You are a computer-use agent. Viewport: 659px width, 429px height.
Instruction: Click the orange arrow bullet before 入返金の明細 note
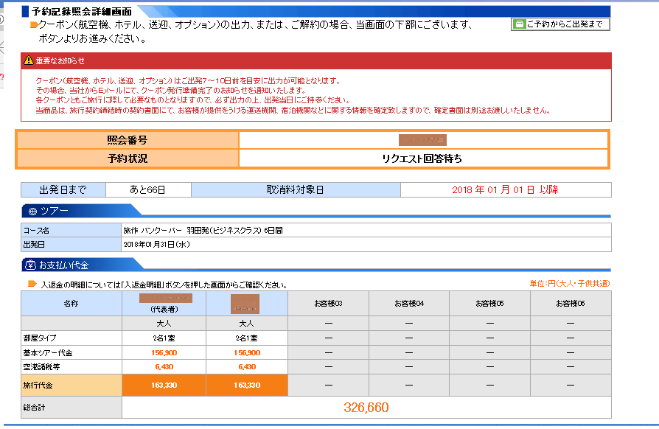[x=32, y=284]
